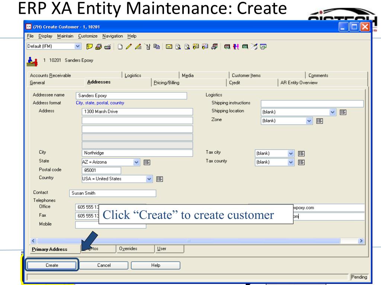Image resolution: width=381 pixels, height=285 pixels.
Task: Click the City field containing Northridge
Action: point(137,153)
